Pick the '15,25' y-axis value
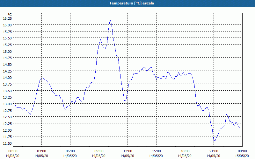 (7, 45)
